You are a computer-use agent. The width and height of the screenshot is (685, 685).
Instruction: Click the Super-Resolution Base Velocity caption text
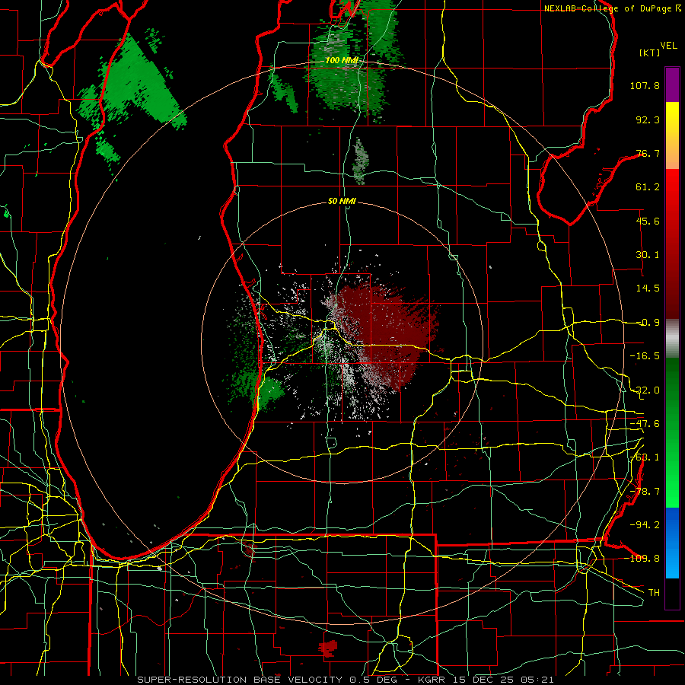click(x=345, y=680)
